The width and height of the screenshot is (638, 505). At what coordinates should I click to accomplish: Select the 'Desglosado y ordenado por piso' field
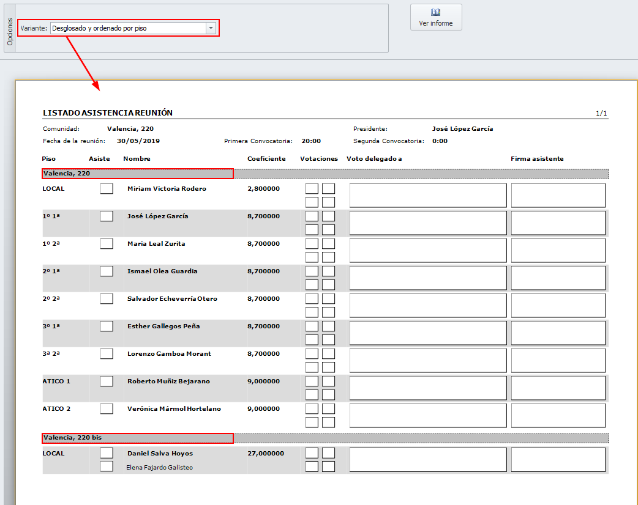coord(128,28)
